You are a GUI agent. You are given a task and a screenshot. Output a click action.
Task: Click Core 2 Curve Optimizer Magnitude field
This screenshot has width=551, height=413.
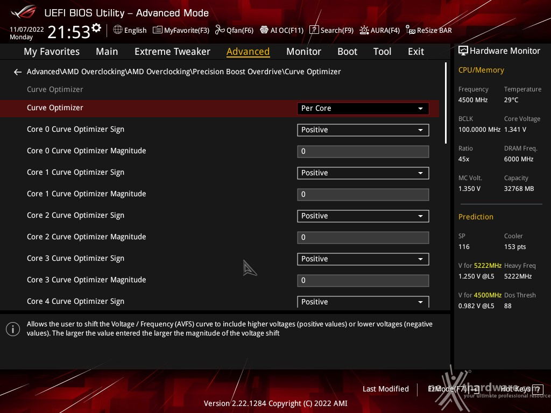[363, 237]
